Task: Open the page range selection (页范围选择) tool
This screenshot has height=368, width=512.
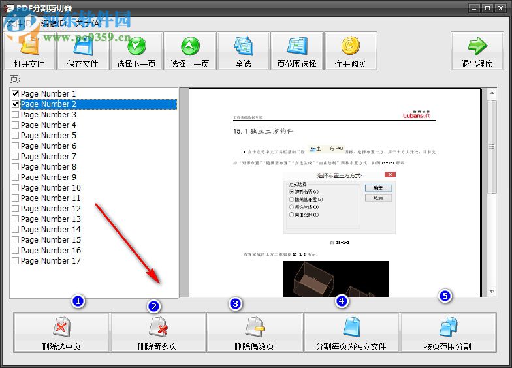Action: pyautogui.click(x=296, y=51)
